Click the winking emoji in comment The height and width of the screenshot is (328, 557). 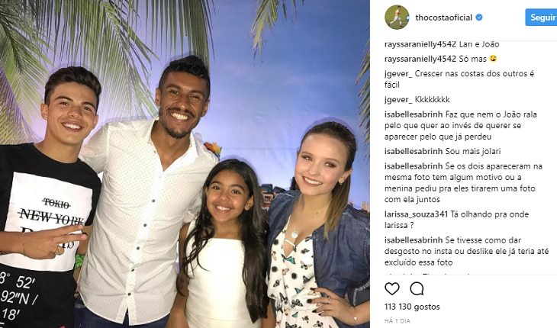tap(493, 59)
